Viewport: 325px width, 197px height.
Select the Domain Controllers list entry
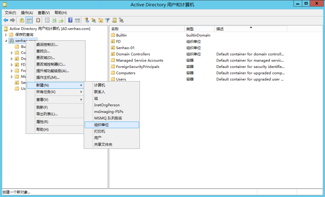point(133,54)
